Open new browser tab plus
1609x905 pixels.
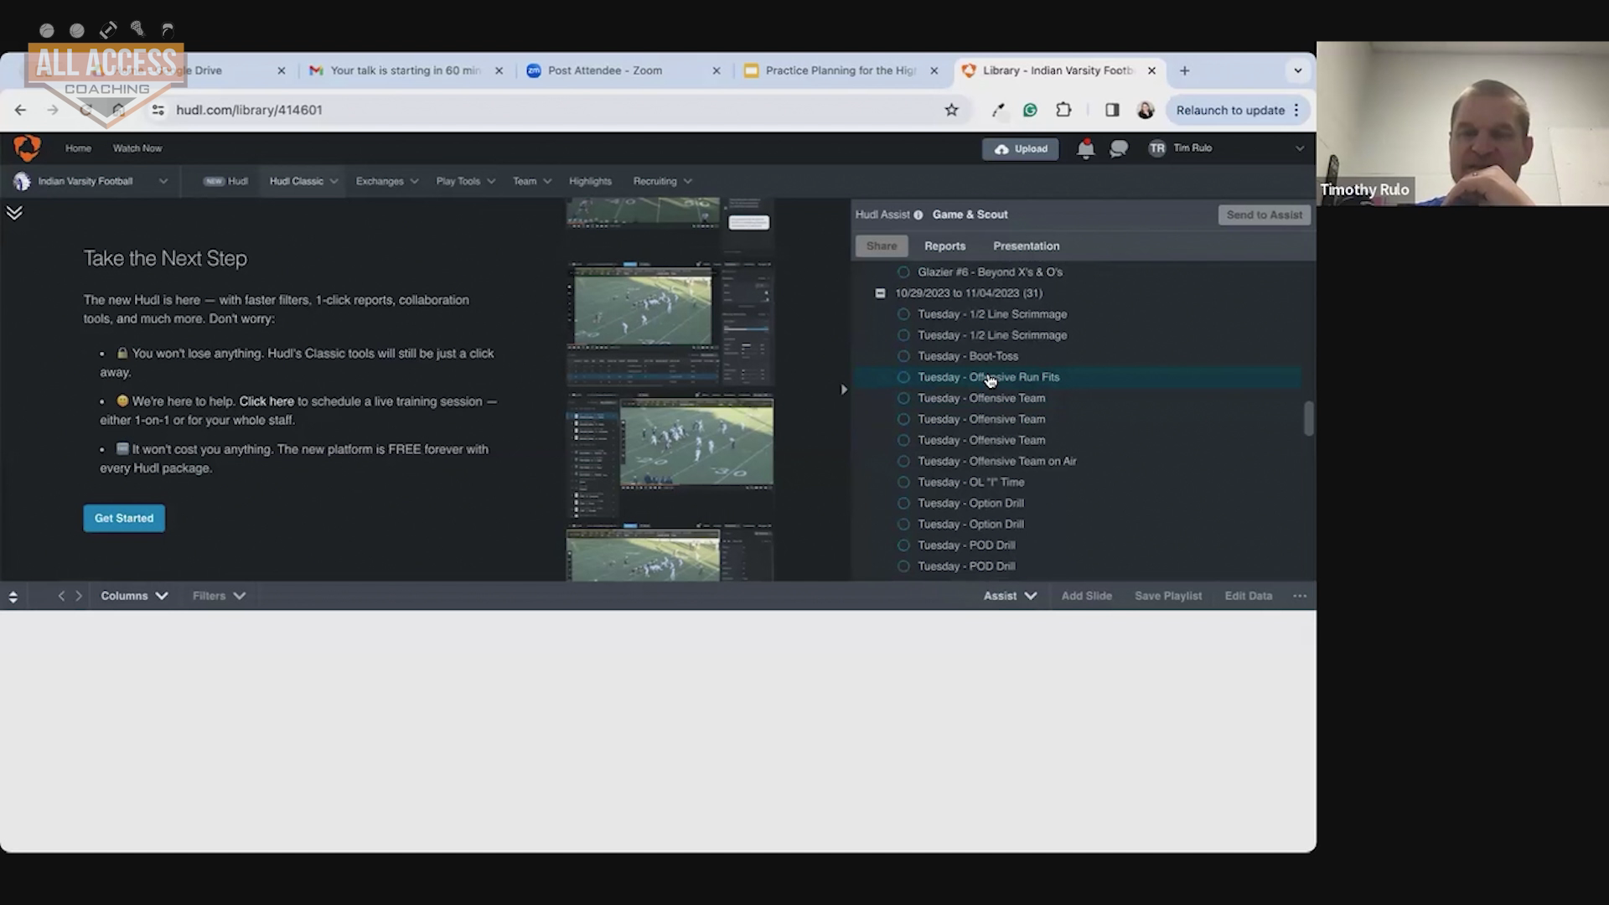click(1184, 70)
